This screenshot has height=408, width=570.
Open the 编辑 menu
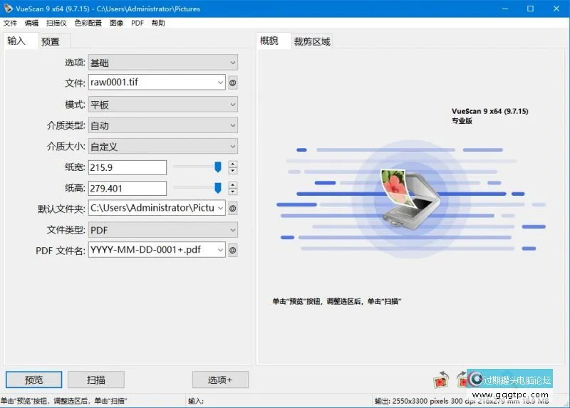[31, 23]
